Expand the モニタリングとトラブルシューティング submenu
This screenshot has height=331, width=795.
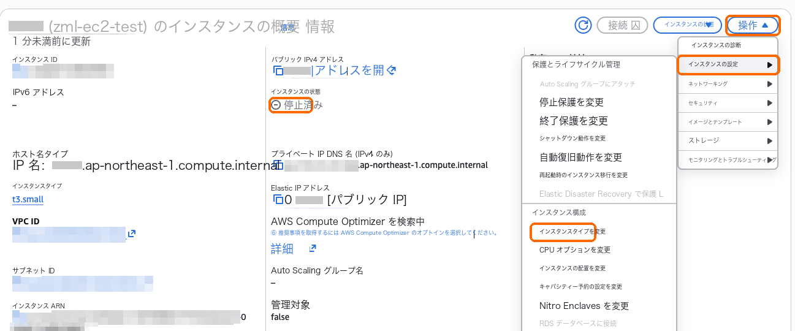click(x=728, y=159)
